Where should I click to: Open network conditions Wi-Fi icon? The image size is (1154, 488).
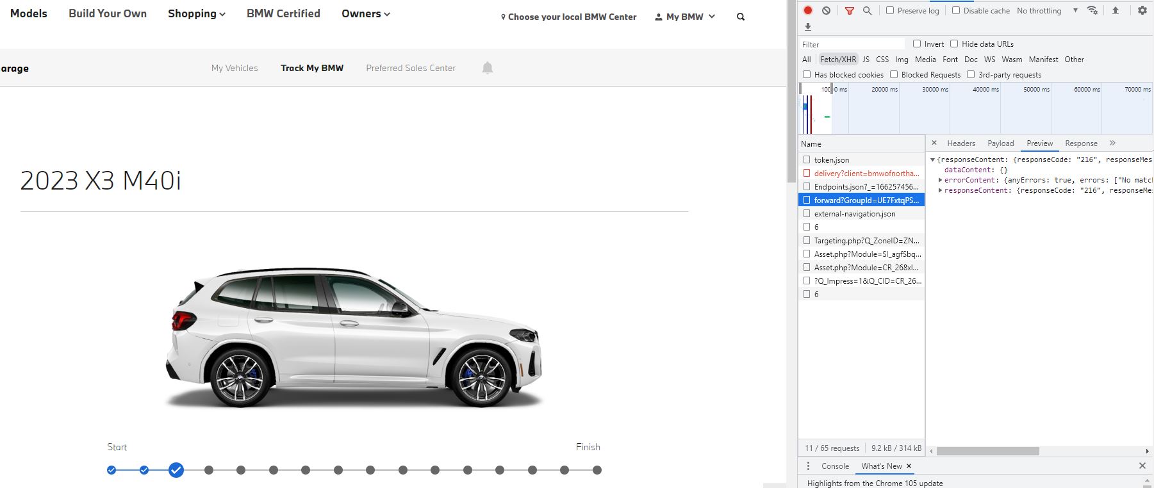1092,10
